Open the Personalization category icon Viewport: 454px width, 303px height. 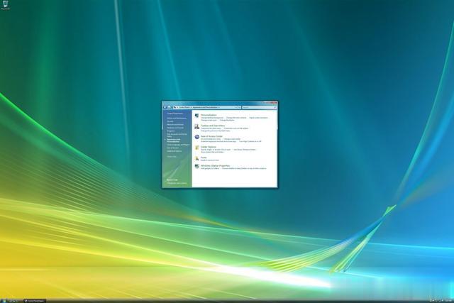coord(197,116)
